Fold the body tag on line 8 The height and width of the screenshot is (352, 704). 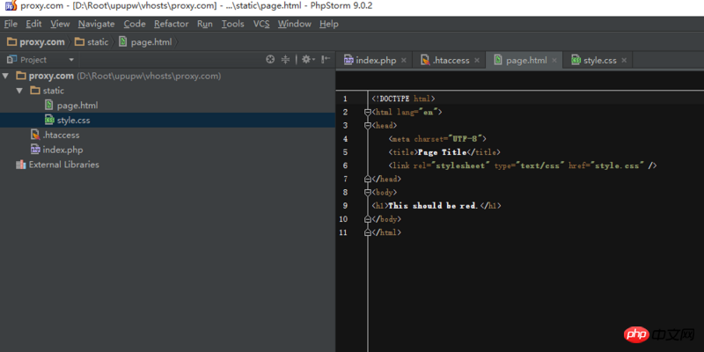pyautogui.click(x=368, y=192)
